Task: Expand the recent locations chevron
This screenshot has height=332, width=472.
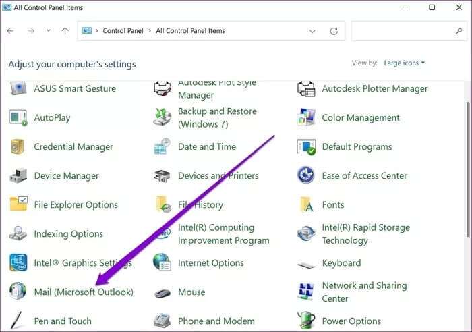Action: [48, 30]
